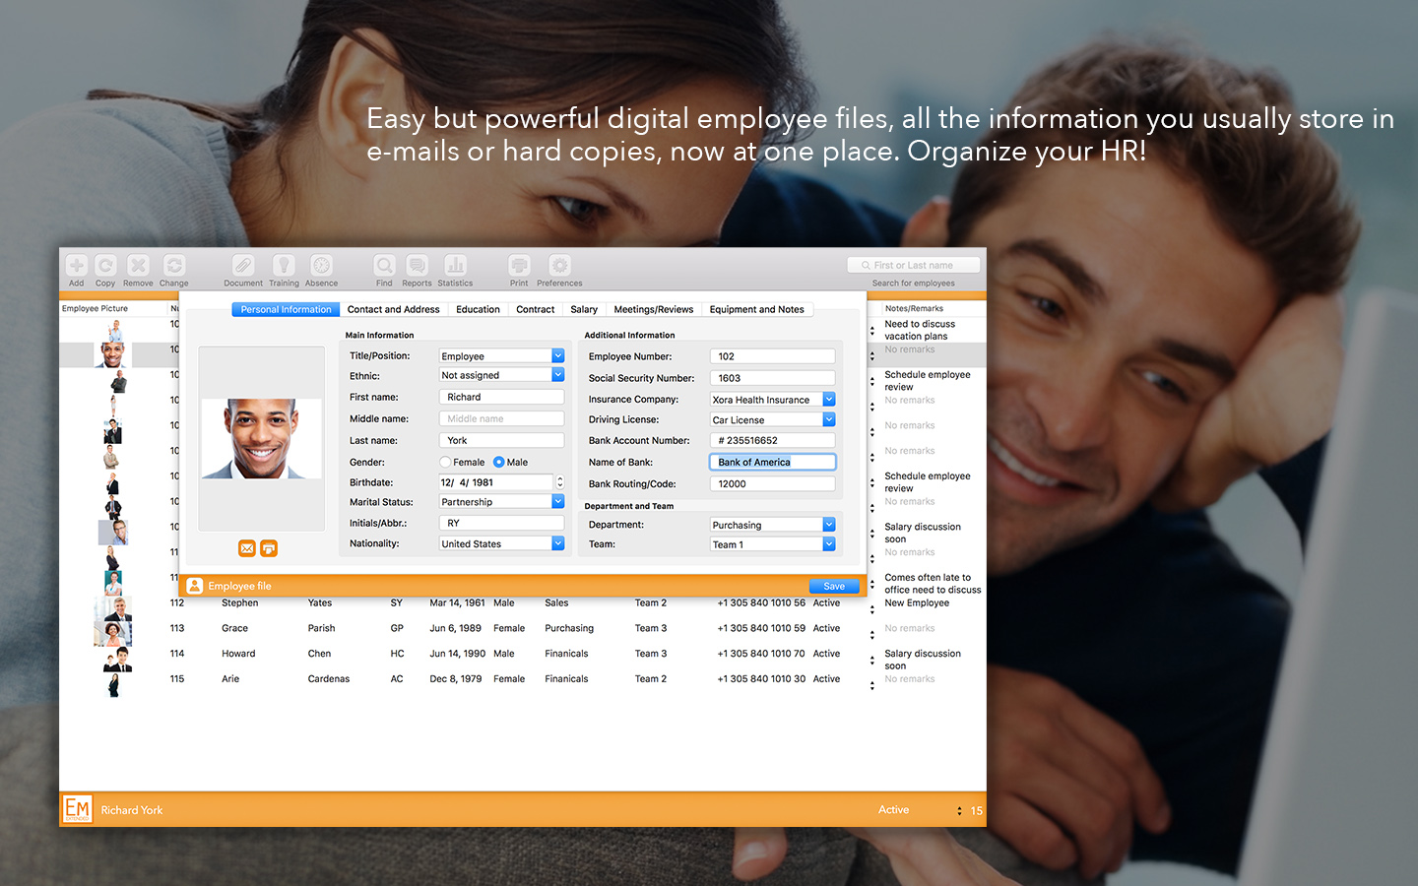Select the Male gender radio button
Image resolution: width=1418 pixels, height=886 pixels.
(499, 462)
